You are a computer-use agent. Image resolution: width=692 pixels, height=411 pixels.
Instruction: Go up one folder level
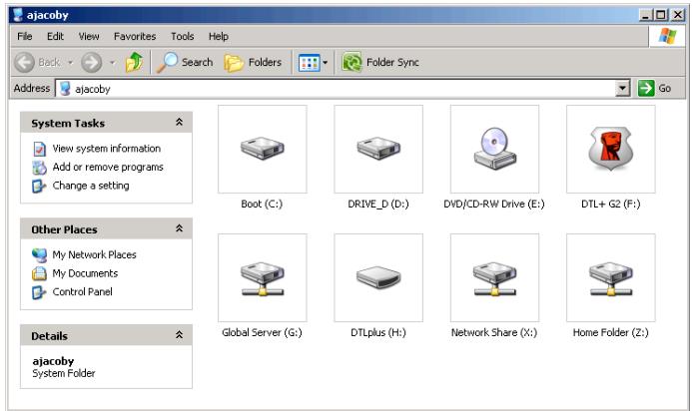click(x=134, y=62)
